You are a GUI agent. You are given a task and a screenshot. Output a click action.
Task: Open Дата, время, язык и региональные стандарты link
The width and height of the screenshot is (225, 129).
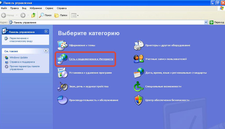point(176,73)
